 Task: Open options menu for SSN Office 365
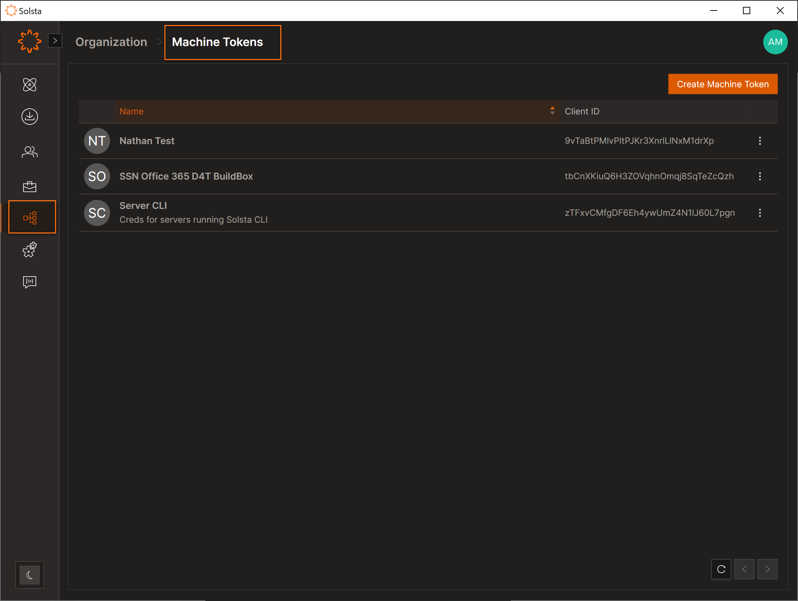tap(760, 176)
